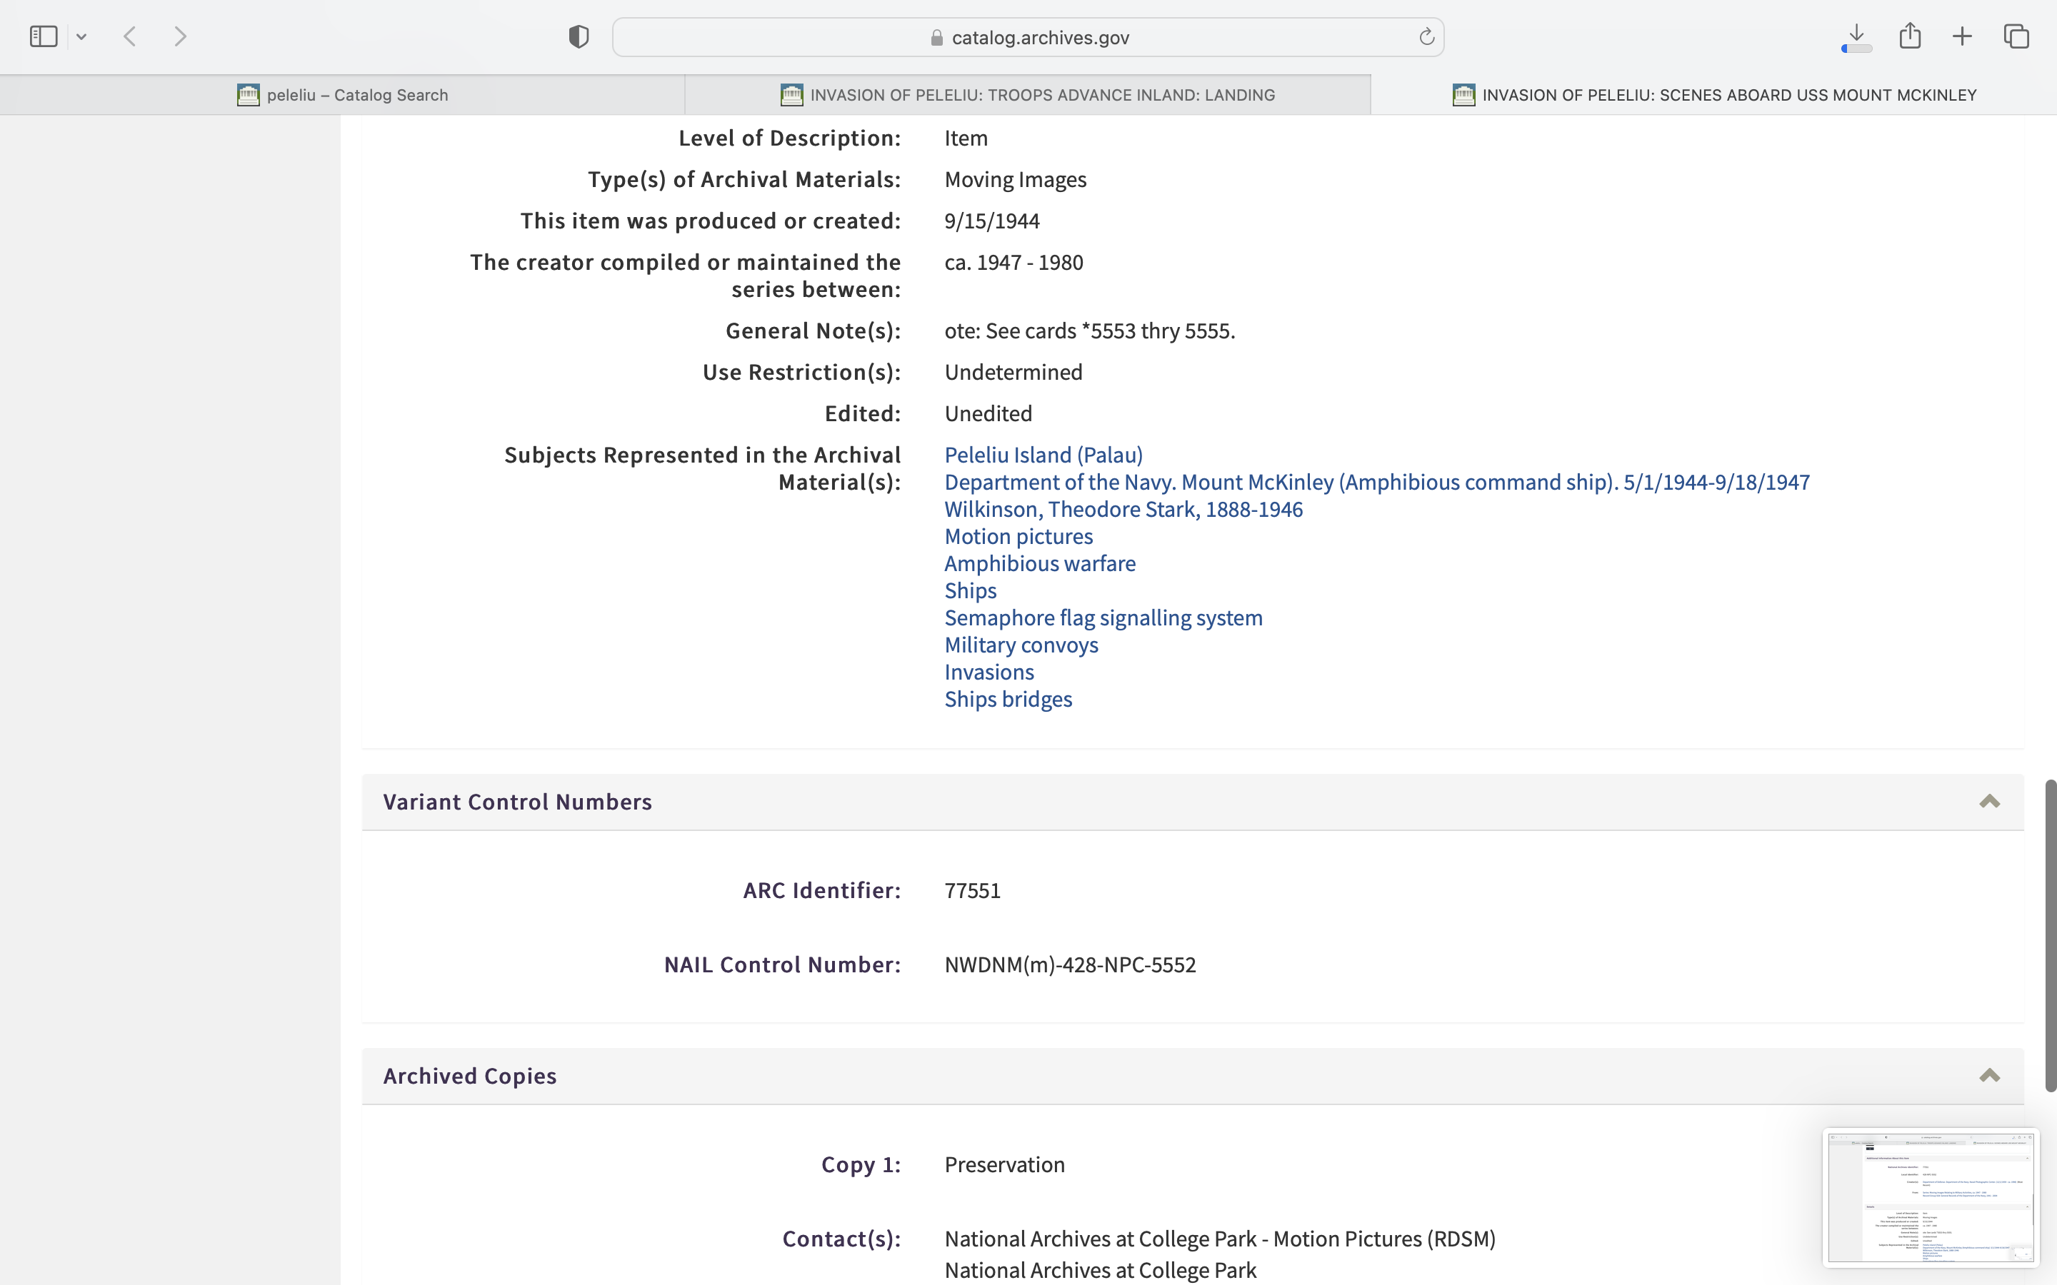Viewport: 2057px width, 1285px height.
Task: Click the page vertical scrollbar thumb
Action: (x=2050, y=935)
